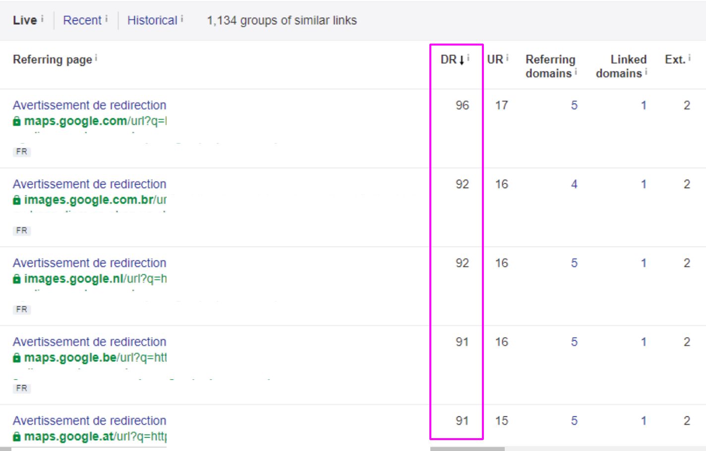Open the maps.google.com/url referring URL

[x=95, y=121]
